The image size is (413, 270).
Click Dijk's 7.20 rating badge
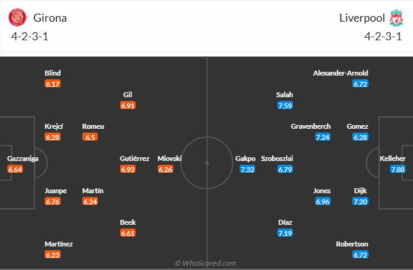(360, 202)
